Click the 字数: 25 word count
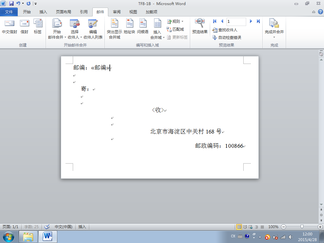Image resolution: width=324 pixels, height=243 pixels. [31, 227]
